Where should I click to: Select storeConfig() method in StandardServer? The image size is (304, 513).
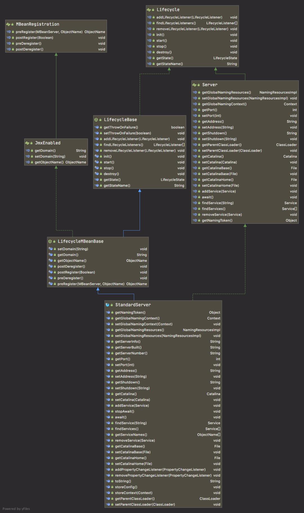click(x=126, y=487)
